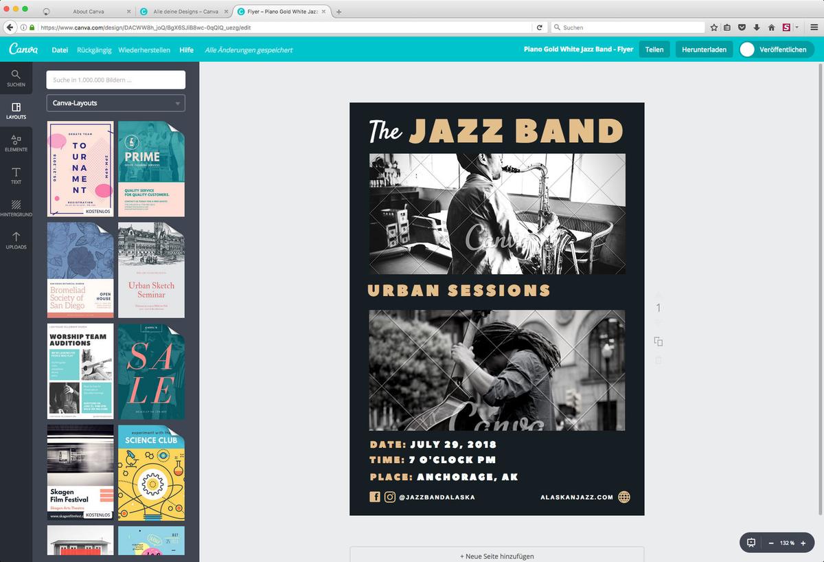Click Rückgängig in the top bar
824x562 pixels.
click(x=93, y=49)
